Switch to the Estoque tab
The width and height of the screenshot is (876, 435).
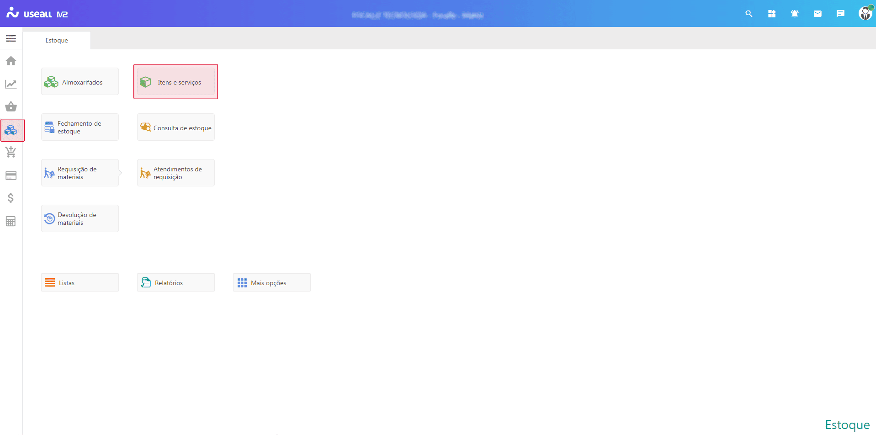pos(57,40)
